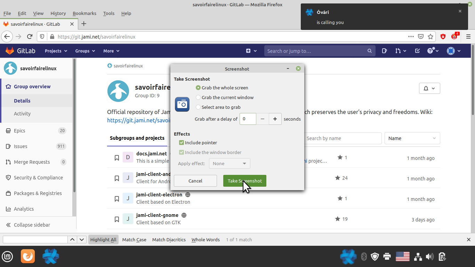Toggle Whole Words option

(x=206, y=240)
